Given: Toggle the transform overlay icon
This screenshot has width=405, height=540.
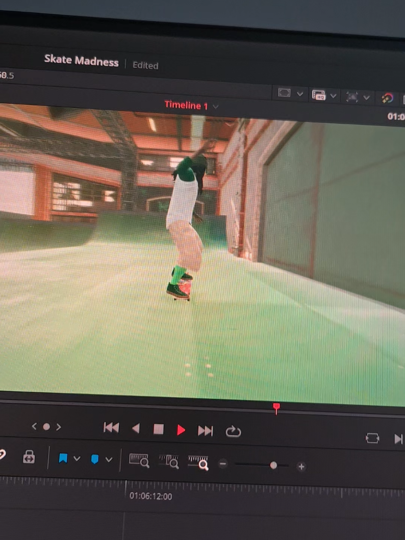Looking at the screenshot, I should coord(352,97).
